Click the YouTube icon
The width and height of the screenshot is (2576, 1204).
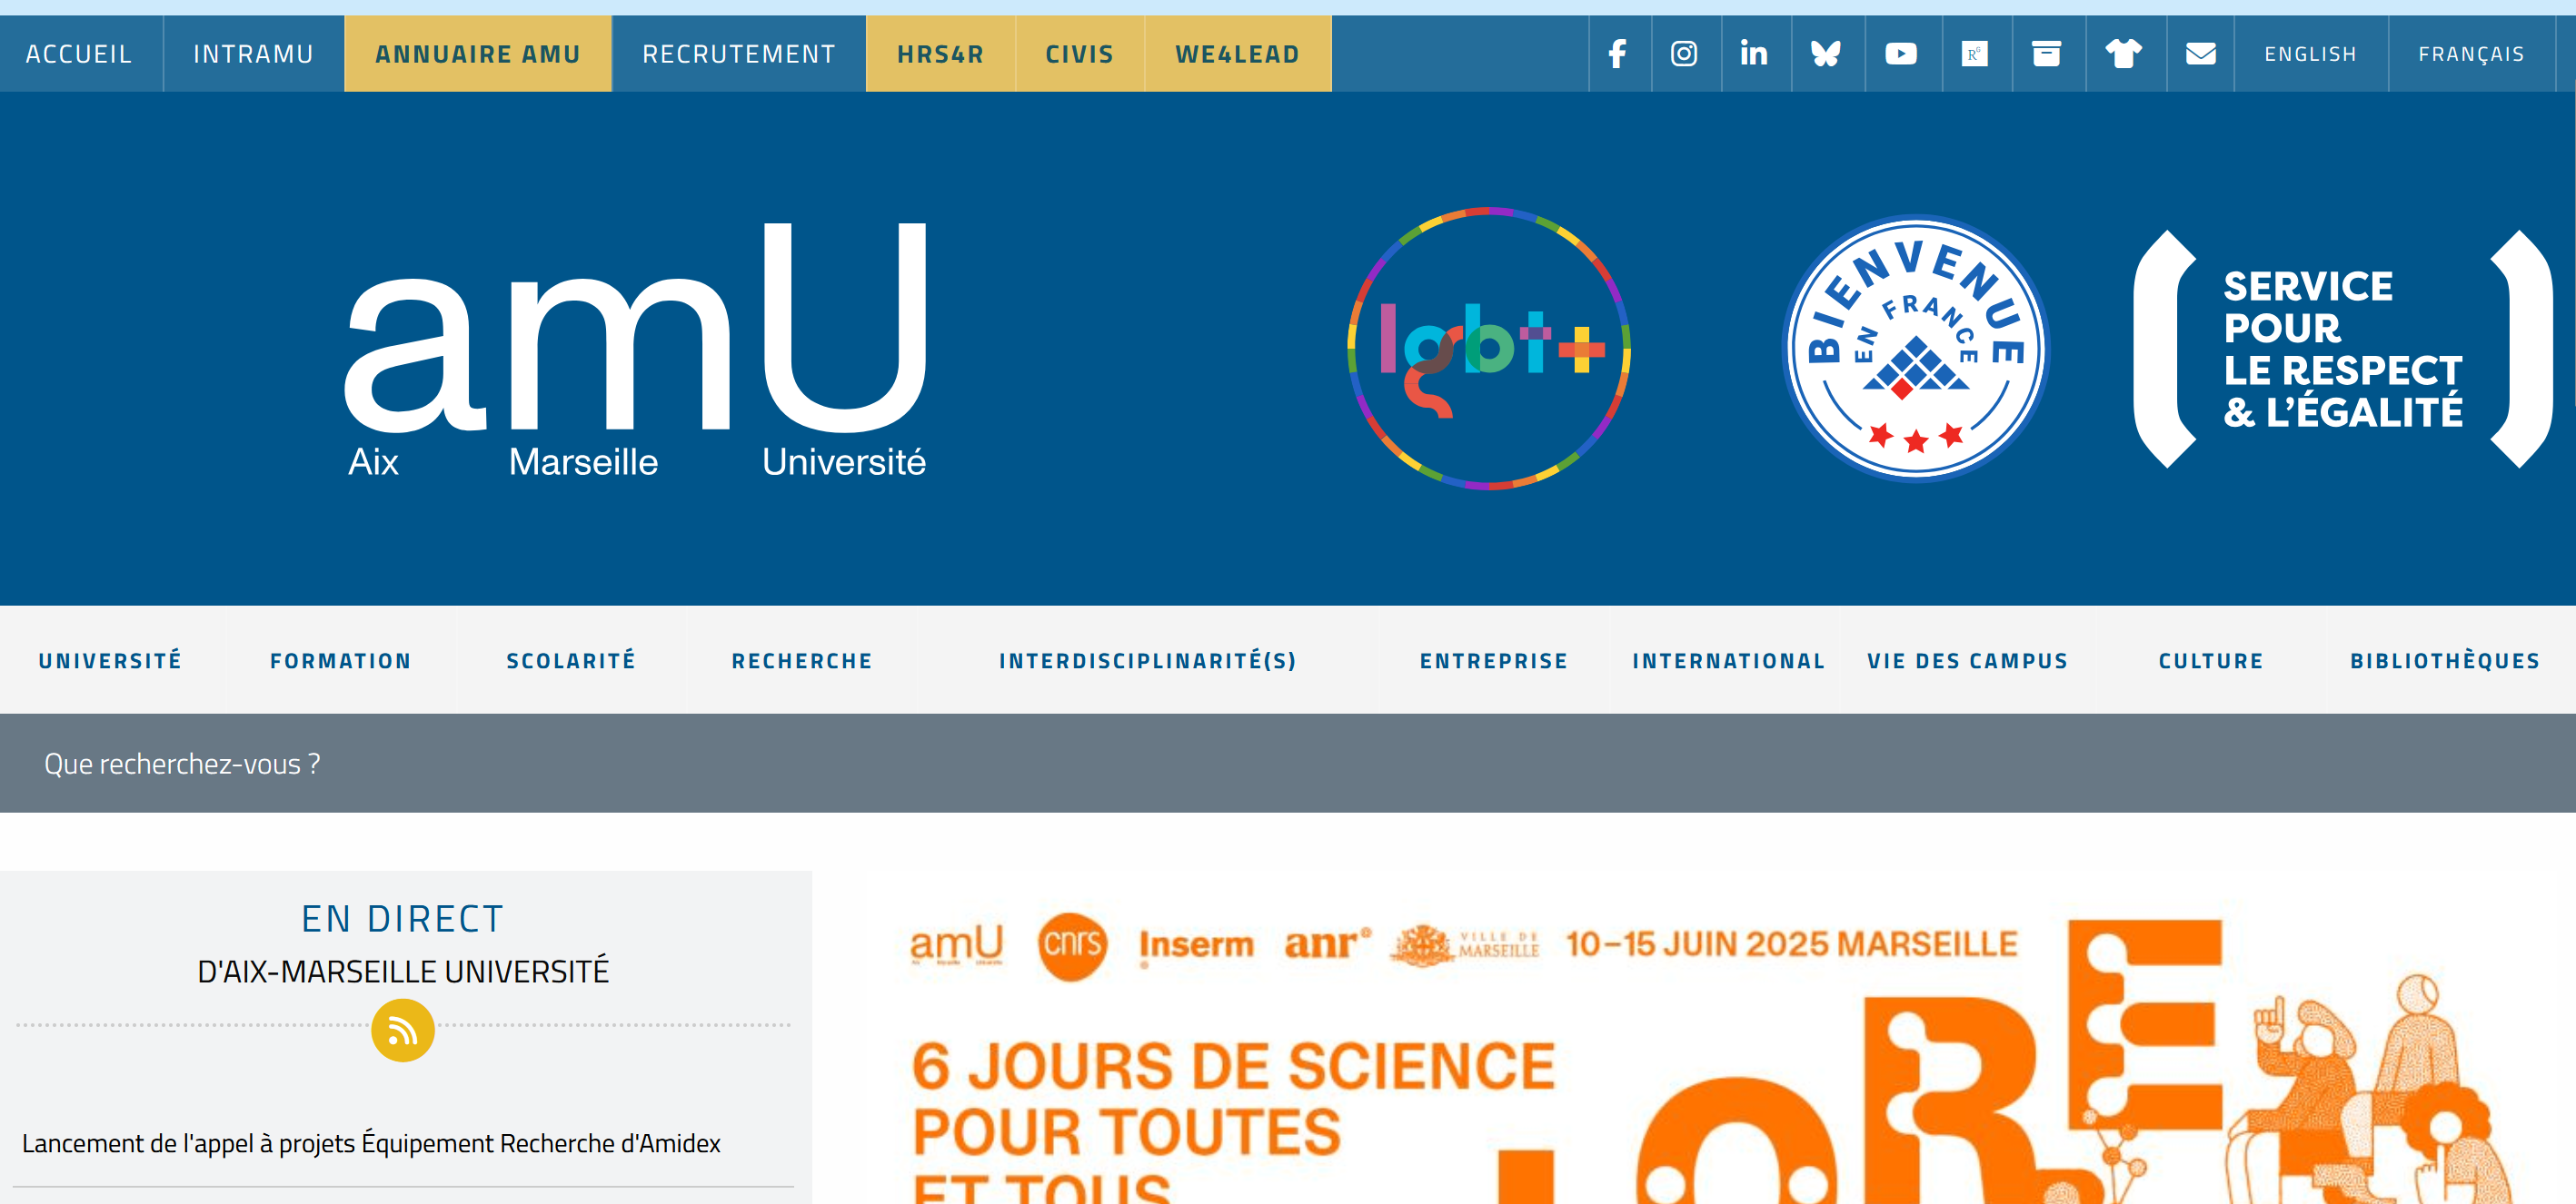point(1901,54)
